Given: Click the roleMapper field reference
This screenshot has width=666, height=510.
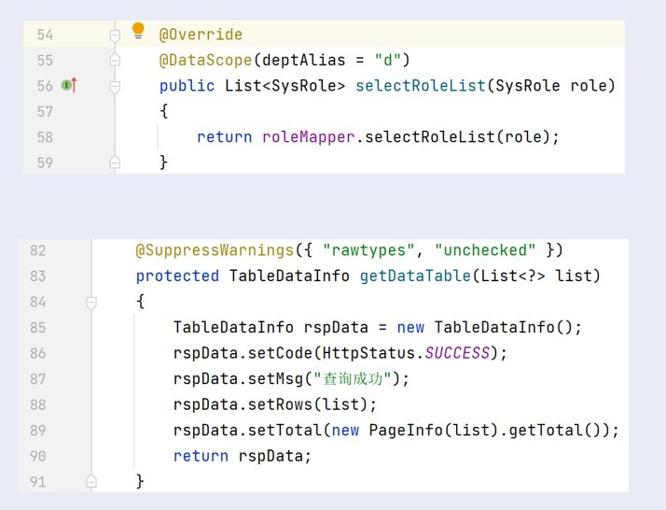Looking at the screenshot, I should coord(309,137).
